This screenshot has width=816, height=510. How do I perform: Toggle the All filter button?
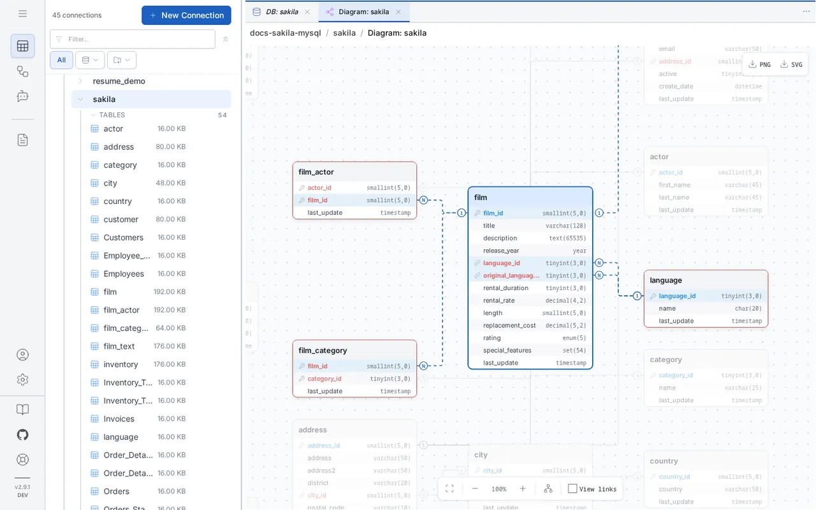tap(61, 60)
